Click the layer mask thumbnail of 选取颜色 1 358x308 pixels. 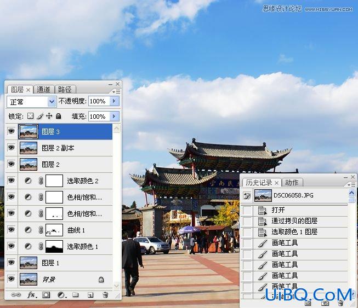(x=54, y=247)
